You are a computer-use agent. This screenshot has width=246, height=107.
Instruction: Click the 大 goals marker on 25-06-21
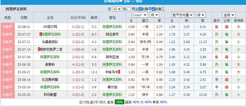point(238,72)
